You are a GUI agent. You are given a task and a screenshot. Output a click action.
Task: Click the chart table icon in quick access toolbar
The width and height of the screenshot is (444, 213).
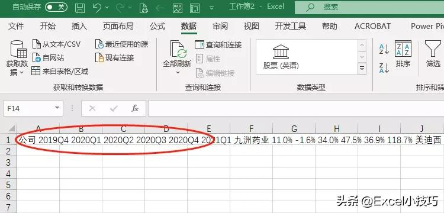tap(178, 8)
